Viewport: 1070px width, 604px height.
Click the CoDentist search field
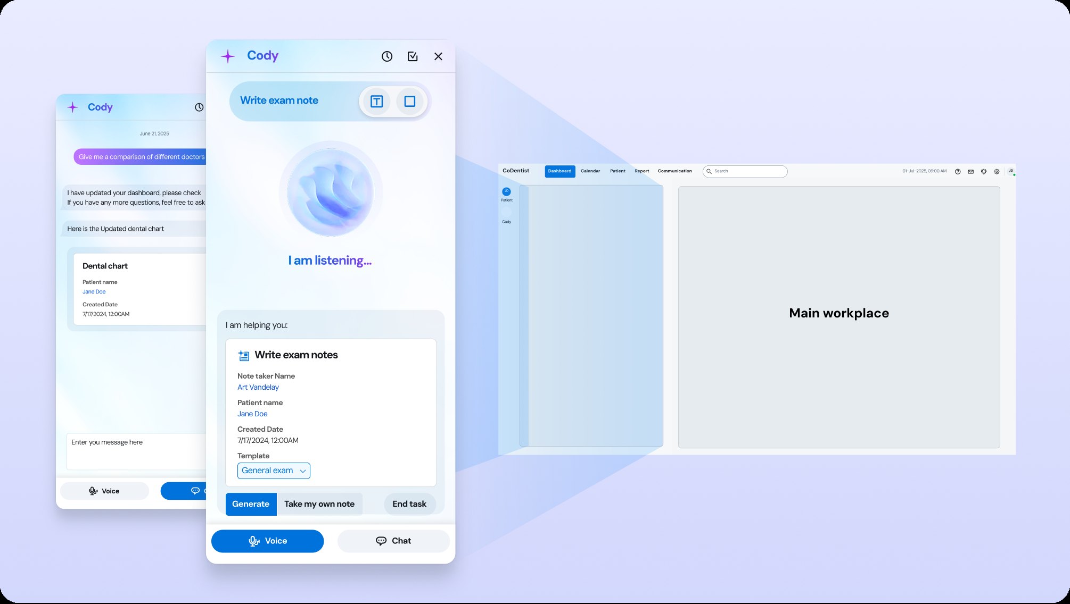(x=745, y=171)
